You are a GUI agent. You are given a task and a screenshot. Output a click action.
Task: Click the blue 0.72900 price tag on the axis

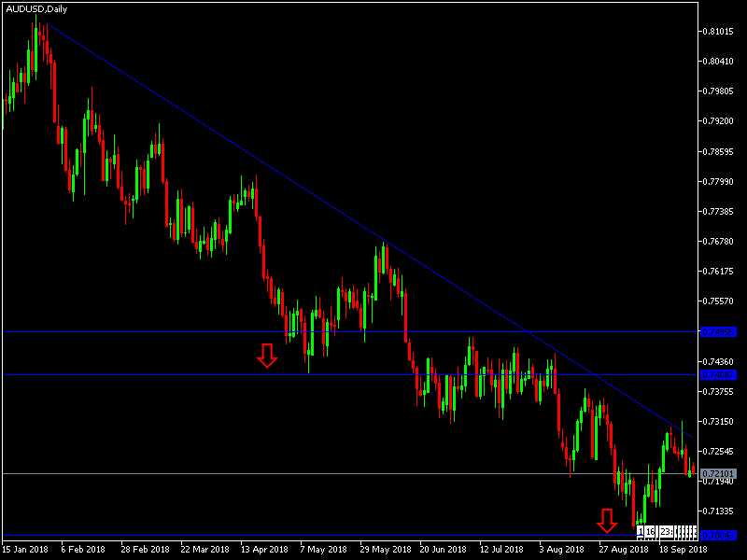point(719,374)
